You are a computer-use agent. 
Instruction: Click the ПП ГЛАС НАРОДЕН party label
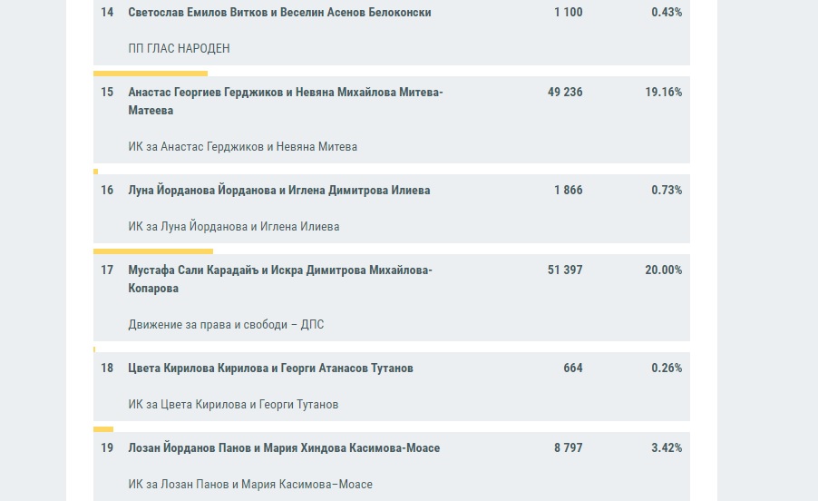tap(179, 48)
